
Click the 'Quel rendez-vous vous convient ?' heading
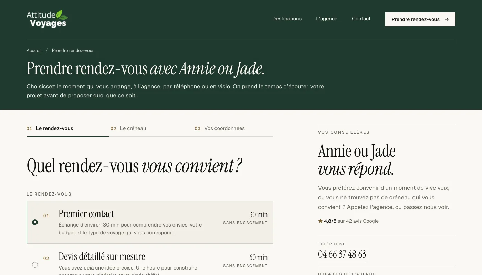click(134, 166)
